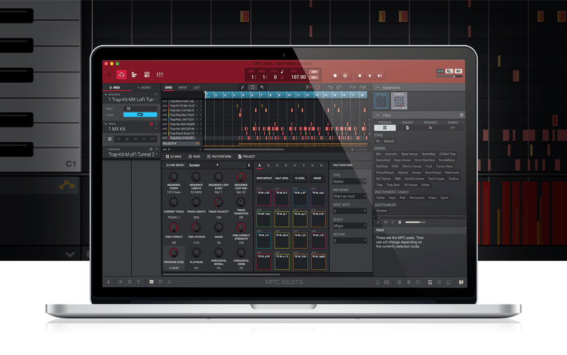Select the drum program track type icon
The height and width of the screenshot is (355, 567).
pyautogui.click(x=110, y=139)
